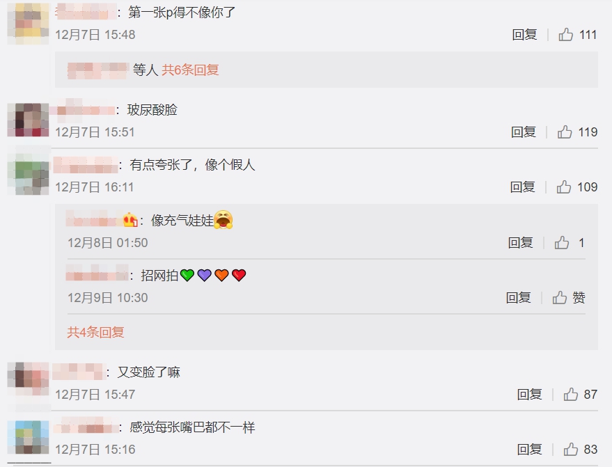Screen dimensions: 612x467
Task: Open avatar of 玻尿酸脸 commenter
Action: click(x=28, y=120)
